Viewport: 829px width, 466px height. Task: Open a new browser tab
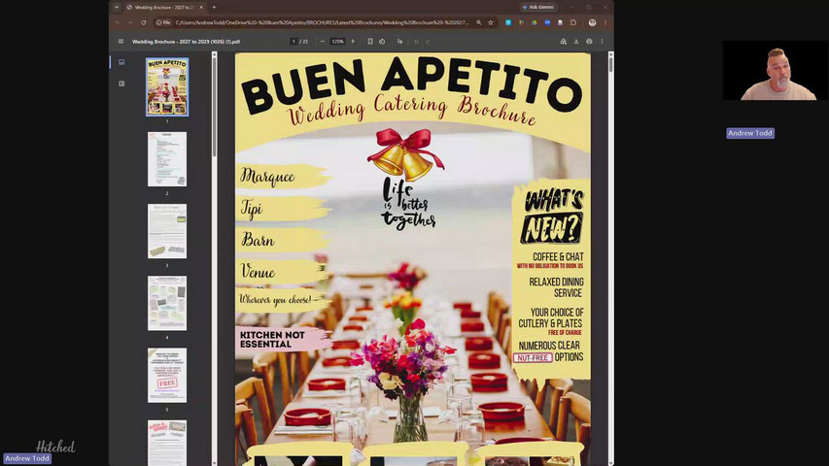click(x=214, y=8)
